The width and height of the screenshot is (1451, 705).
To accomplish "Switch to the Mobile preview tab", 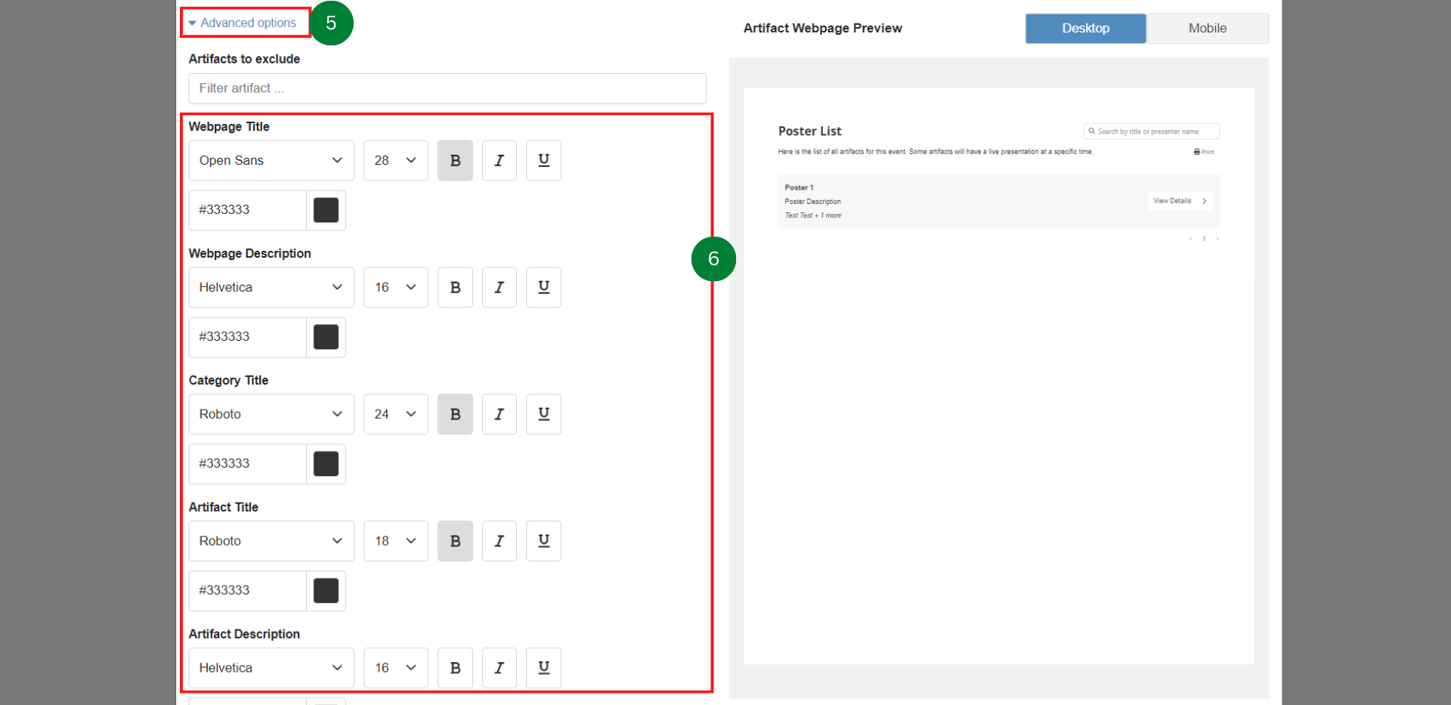I will click(1207, 28).
